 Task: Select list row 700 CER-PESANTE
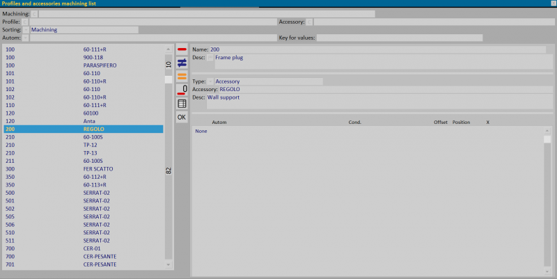tap(84, 257)
